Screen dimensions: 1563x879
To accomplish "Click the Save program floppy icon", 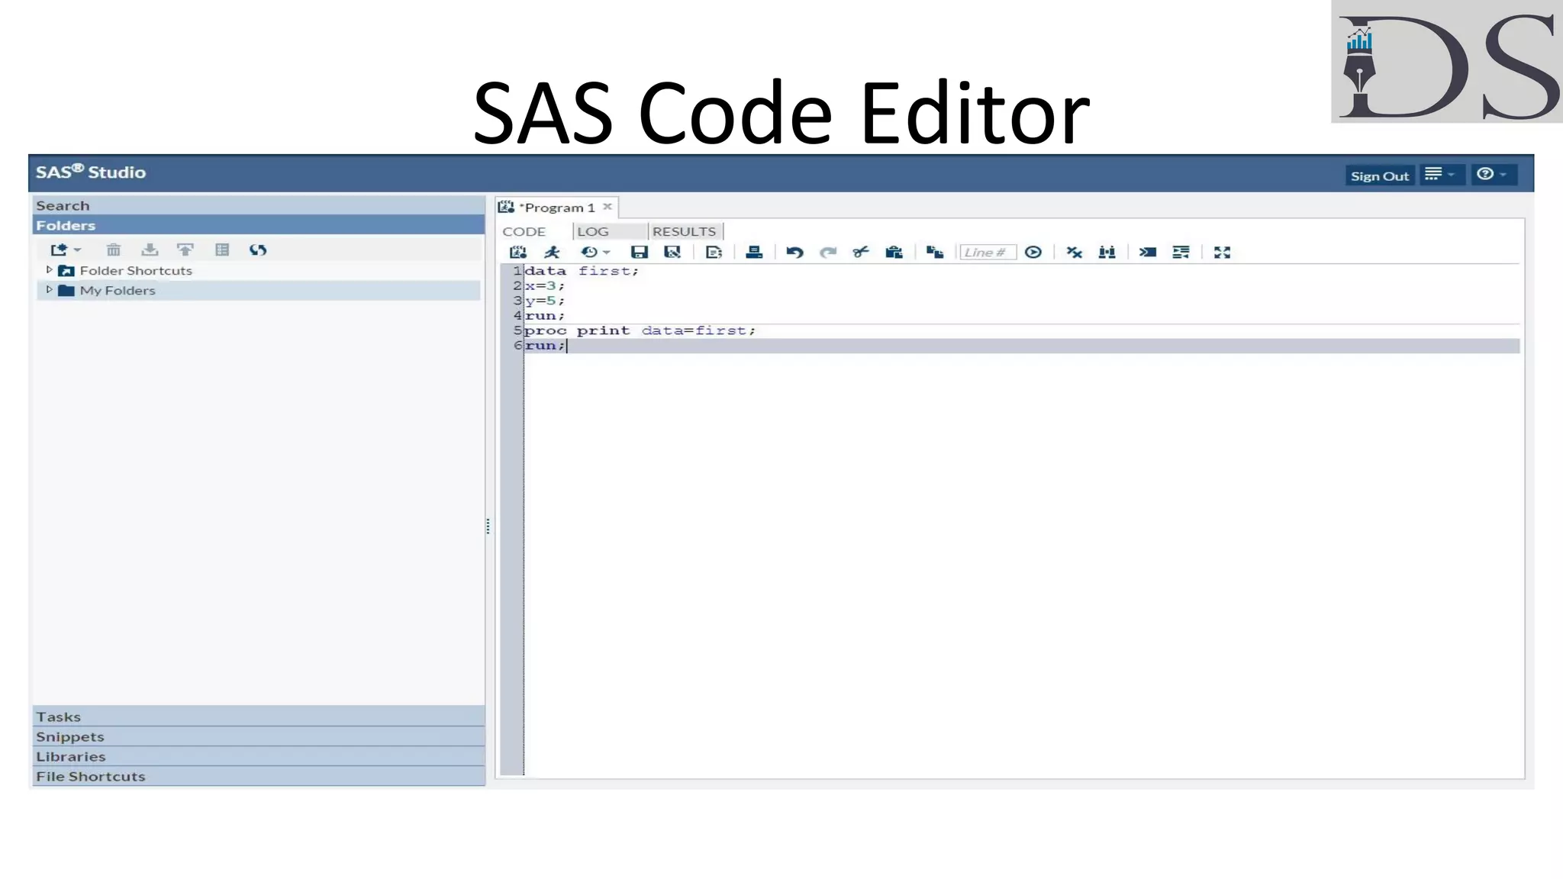I will [x=639, y=252].
